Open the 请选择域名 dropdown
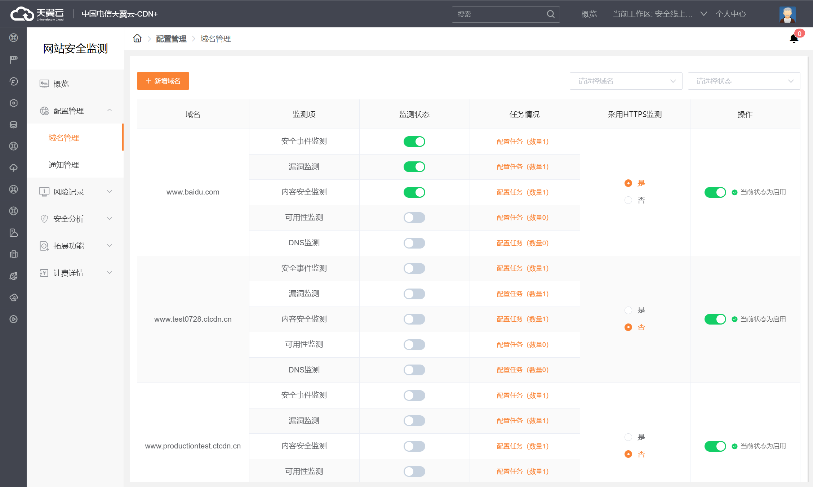 tap(626, 81)
